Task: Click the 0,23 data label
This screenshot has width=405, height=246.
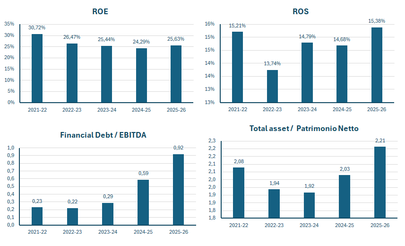Action: click(37, 201)
